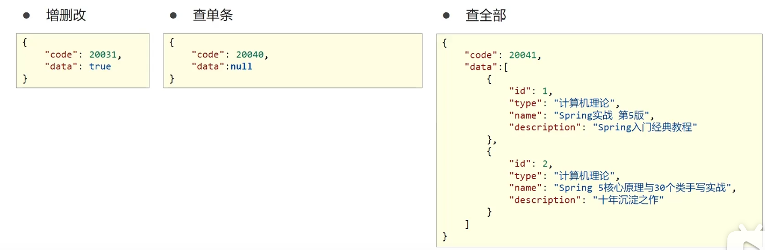
Task: Click the description value Spring入门经典教程
Action: (x=645, y=127)
